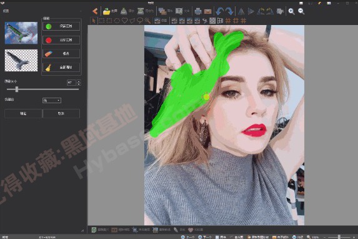Screen dimensions: 358x239
Task: Open a file with the folder icon
Action: pos(107,11)
